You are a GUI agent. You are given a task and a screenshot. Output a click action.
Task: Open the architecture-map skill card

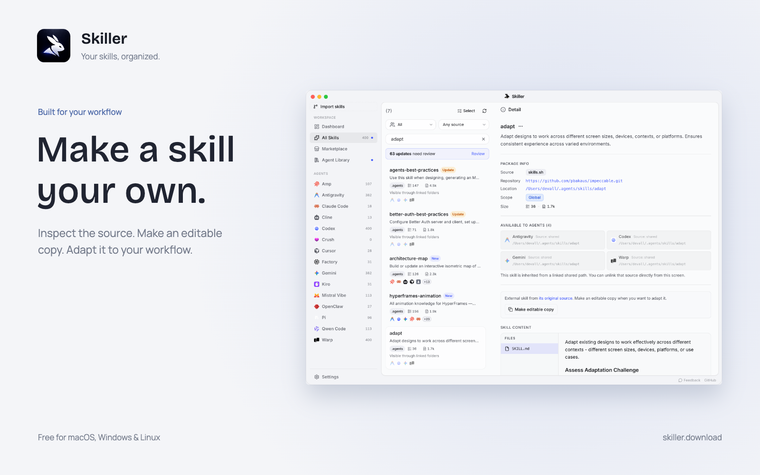(x=436, y=270)
